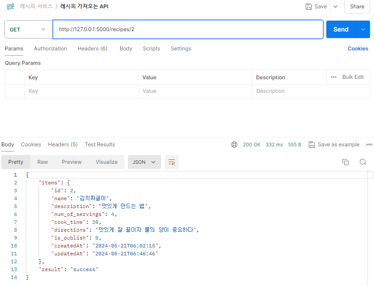This screenshot has width=374, height=286.
Task: Click the "description" value text
Action: [123, 206]
